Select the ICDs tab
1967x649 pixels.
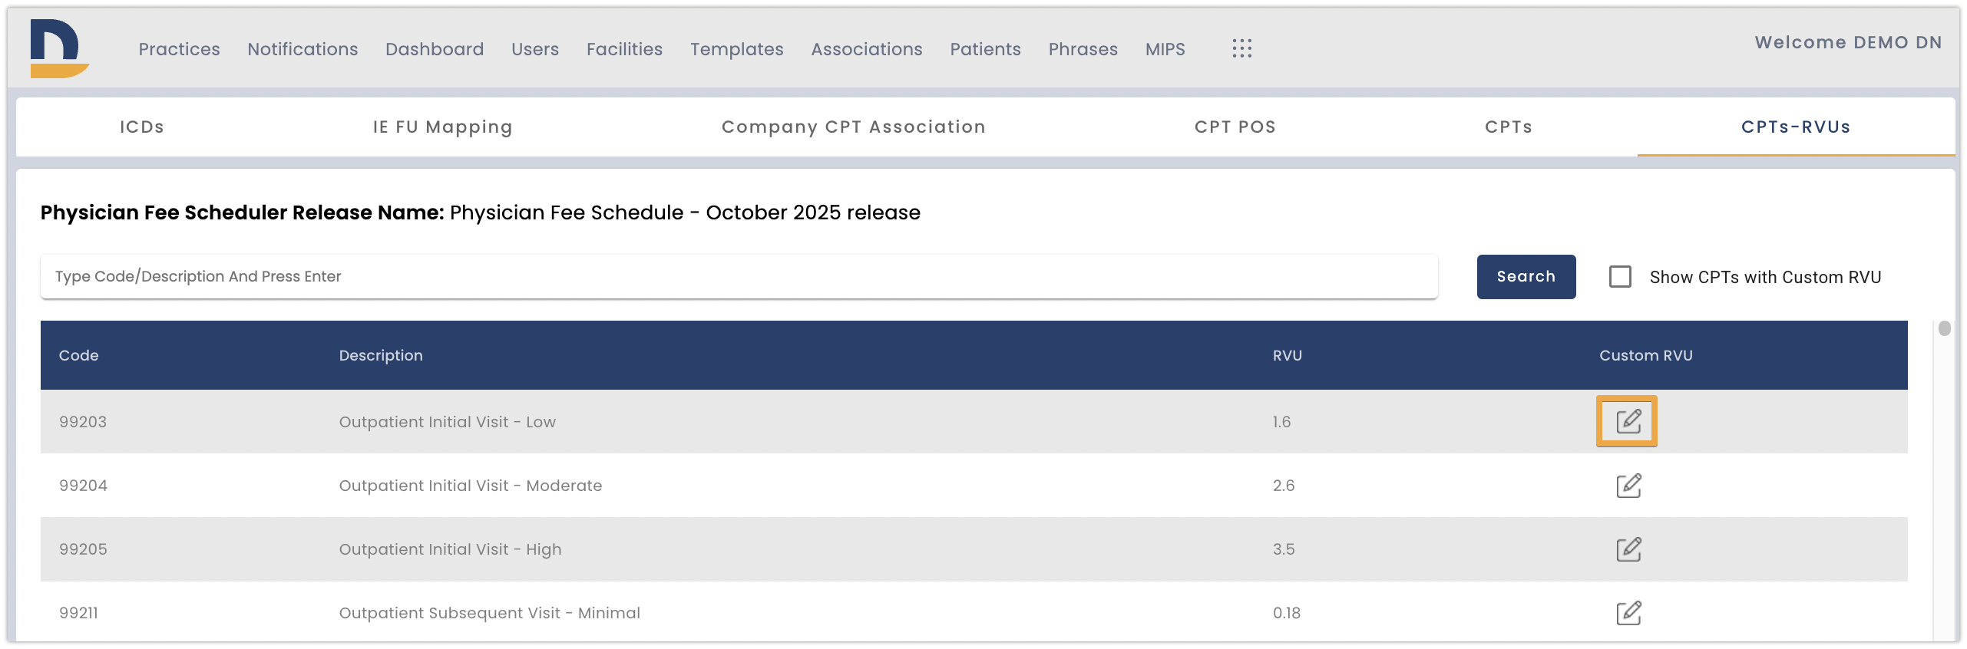pyautogui.click(x=141, y=127)
